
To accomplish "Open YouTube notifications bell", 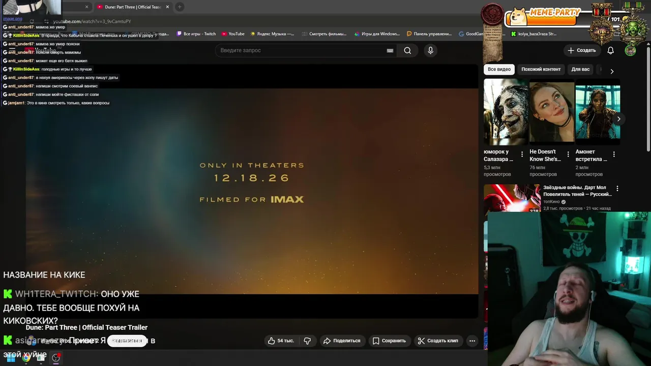I will (611, 50).
